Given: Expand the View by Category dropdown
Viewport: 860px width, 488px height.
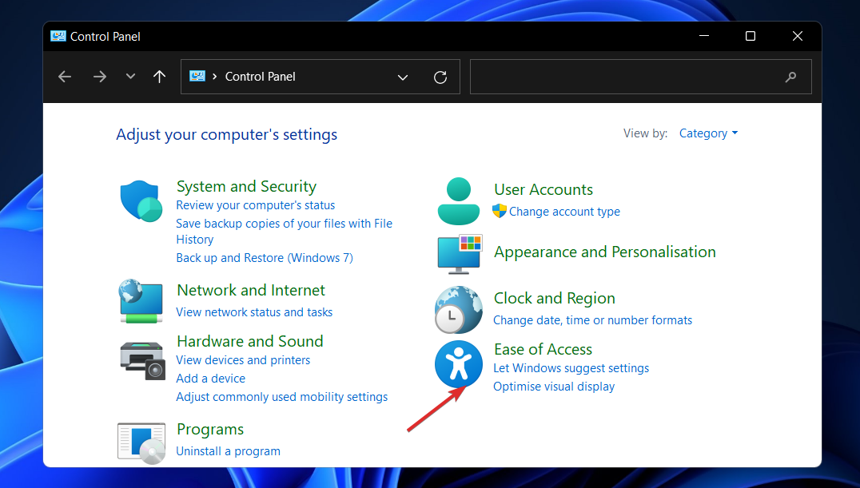Looking at the screenshot, I should [x=708, y=133].
